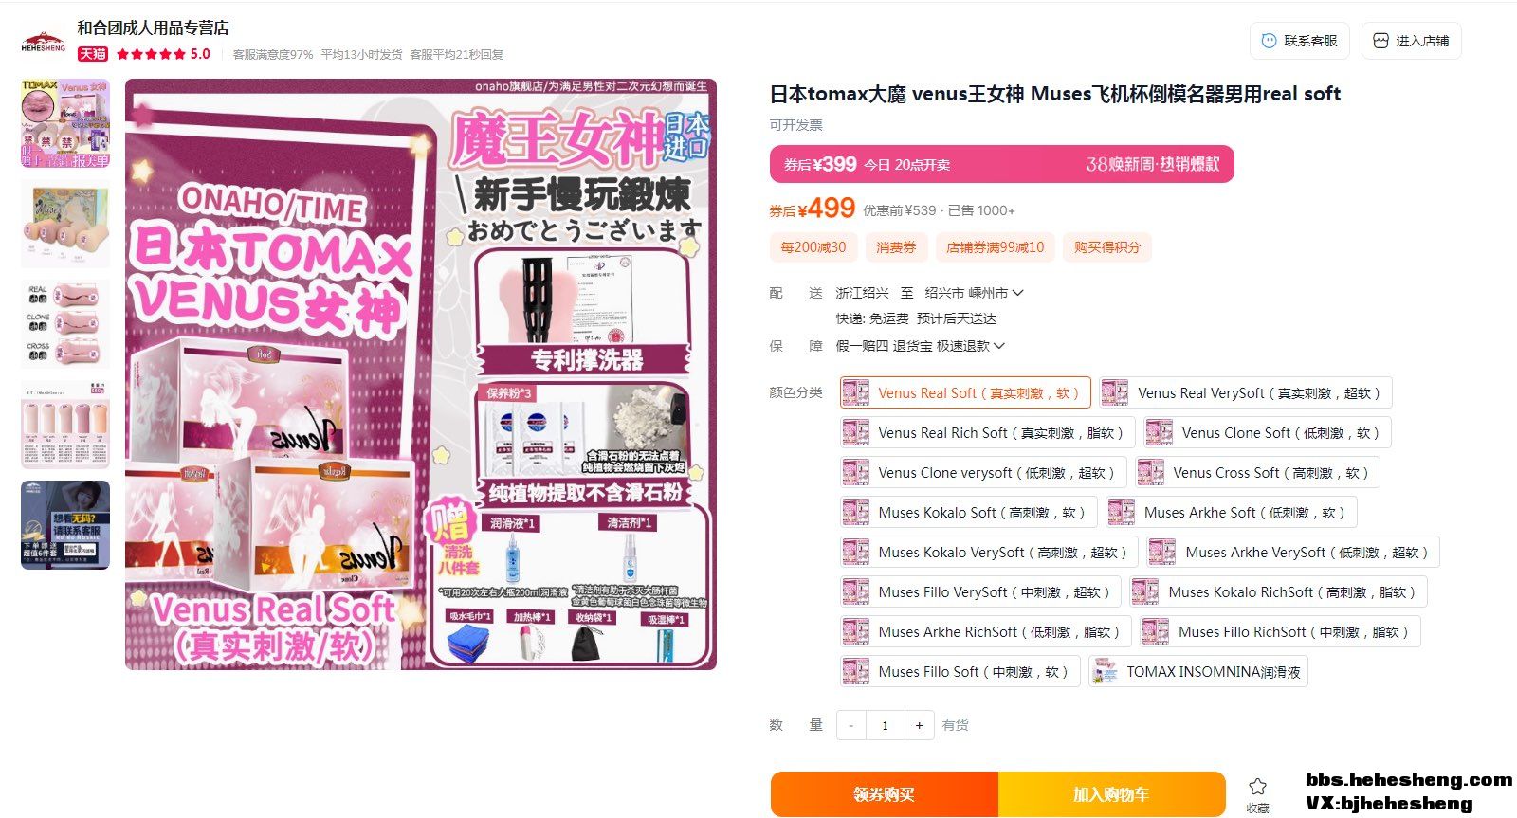1517x818 pixels.
Task: Click the enter store shop icon
Action: [x=1380, y=41]
